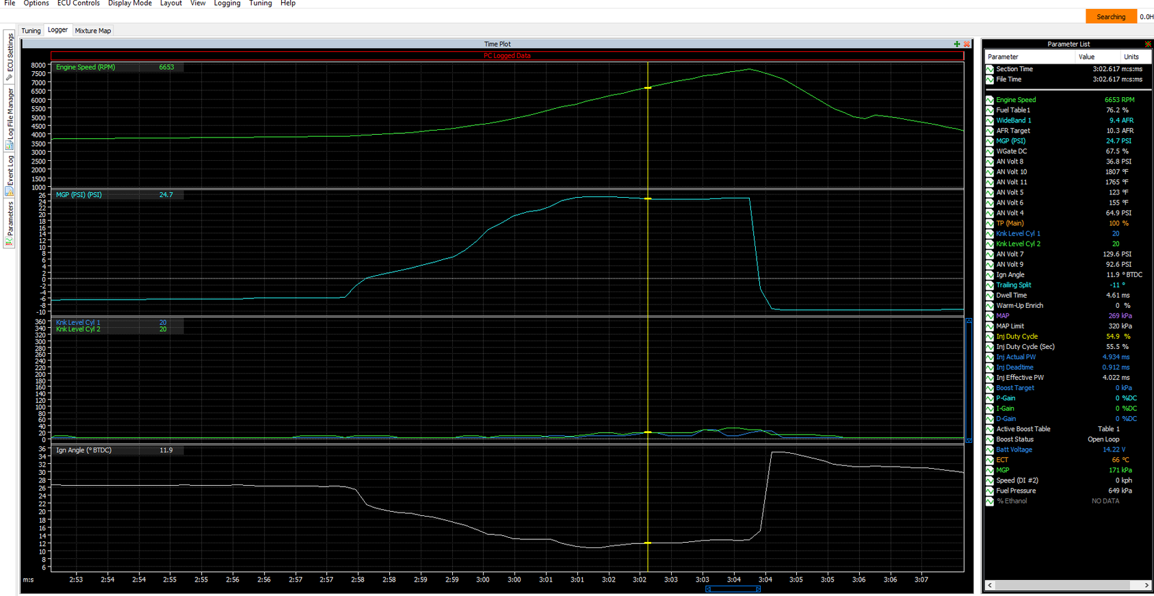
Task: Click the waveform icon next to WideBand 1
Action: point(990,120)
